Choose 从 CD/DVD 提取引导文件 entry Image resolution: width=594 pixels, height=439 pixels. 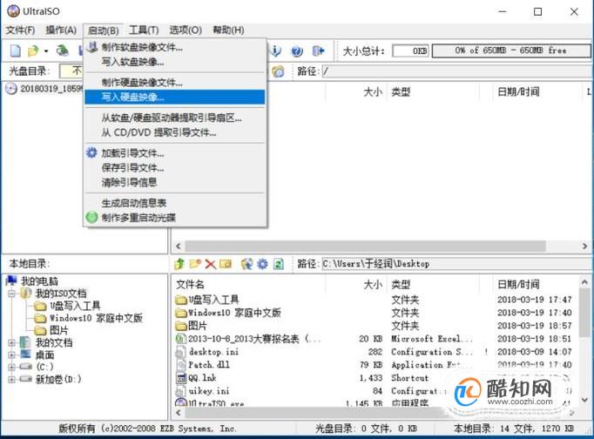(175, 132)
